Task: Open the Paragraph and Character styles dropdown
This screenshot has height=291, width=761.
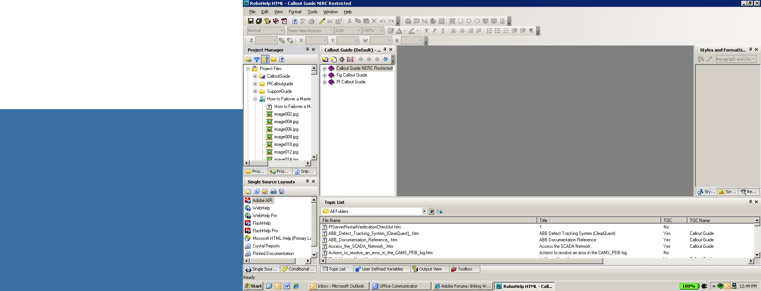Action: (753, 59)
